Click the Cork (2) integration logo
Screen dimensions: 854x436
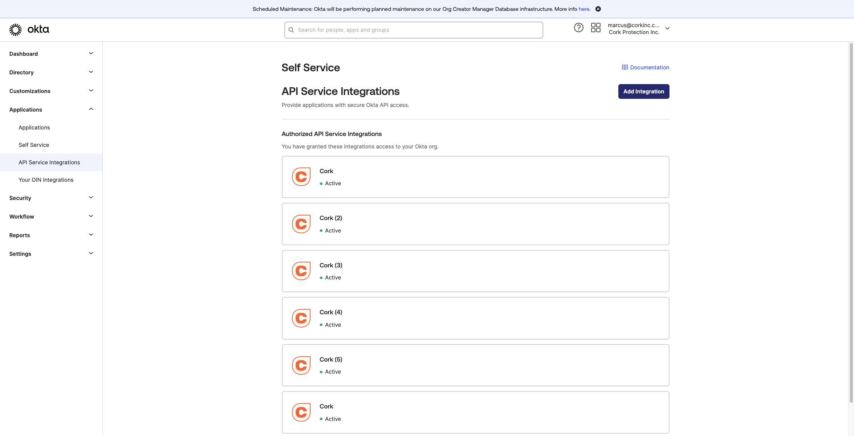(301, 224)
